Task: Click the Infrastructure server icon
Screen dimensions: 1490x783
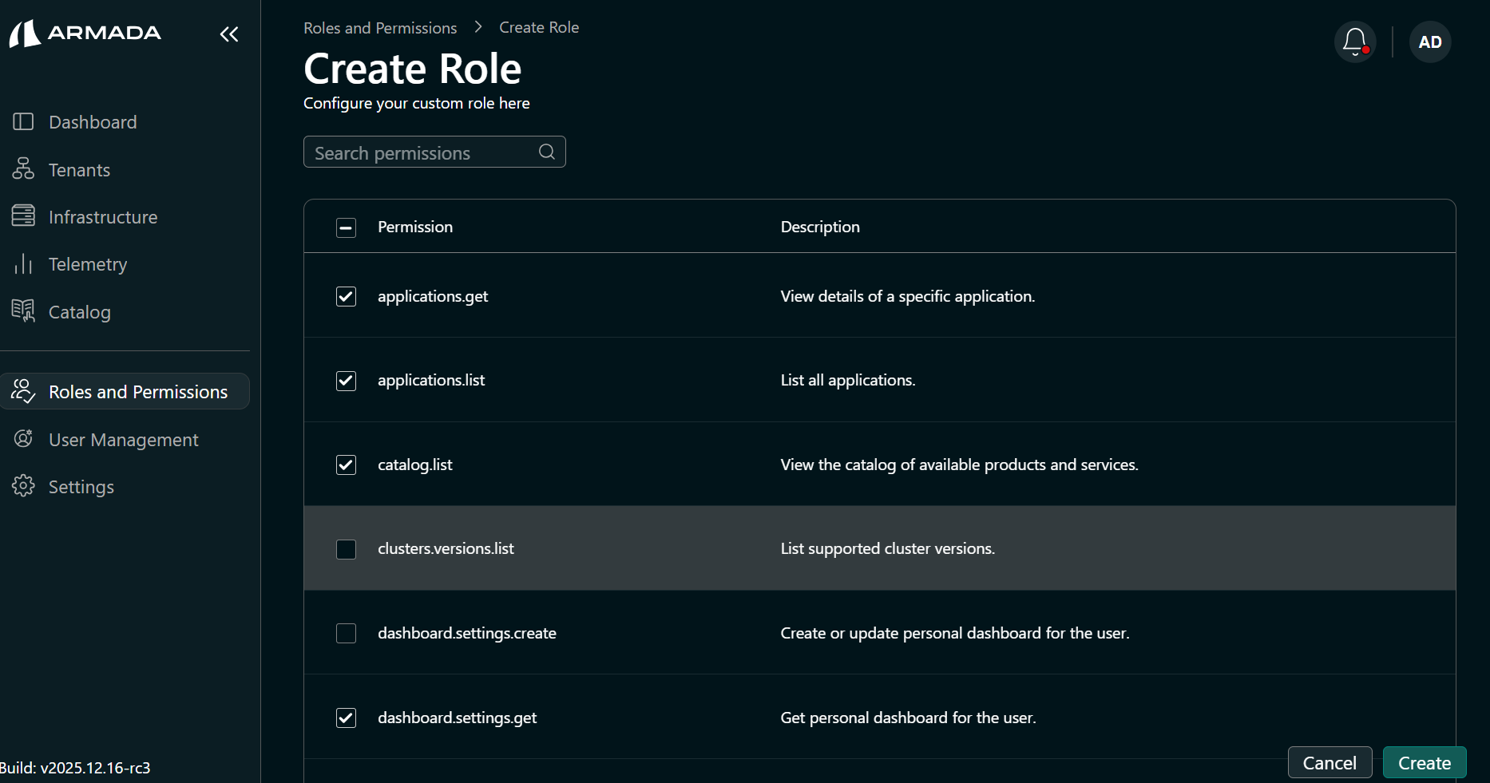Action: coord(23,216)
